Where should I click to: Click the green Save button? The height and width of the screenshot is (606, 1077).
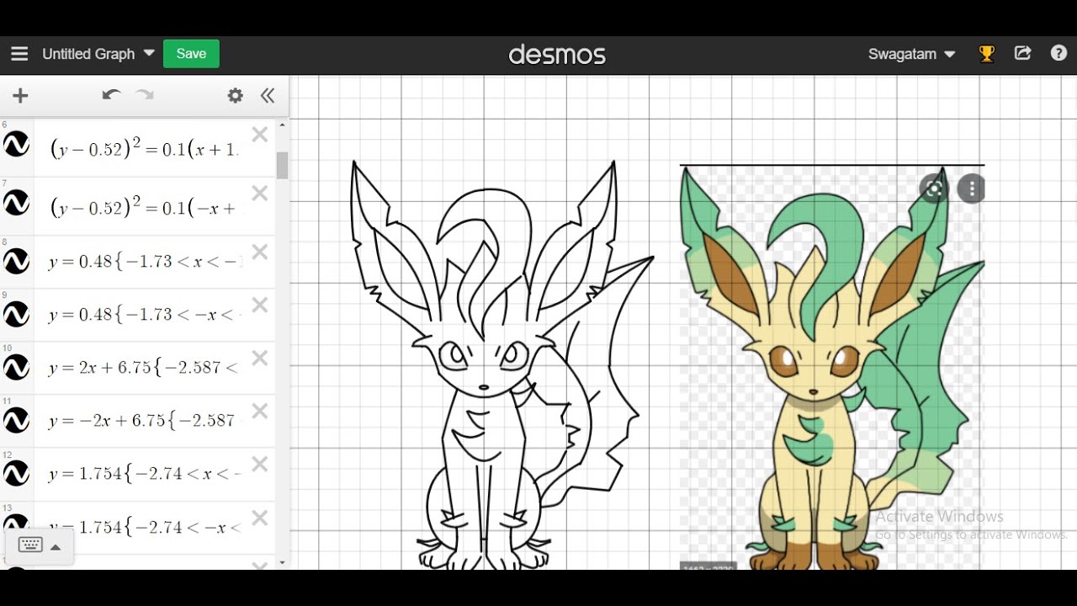pyautogui.click(x=191, y=54)
